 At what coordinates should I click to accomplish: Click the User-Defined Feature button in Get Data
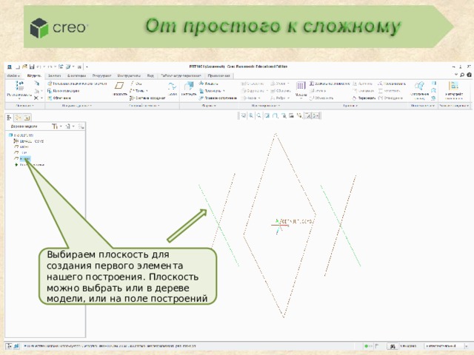pos(77,84)
